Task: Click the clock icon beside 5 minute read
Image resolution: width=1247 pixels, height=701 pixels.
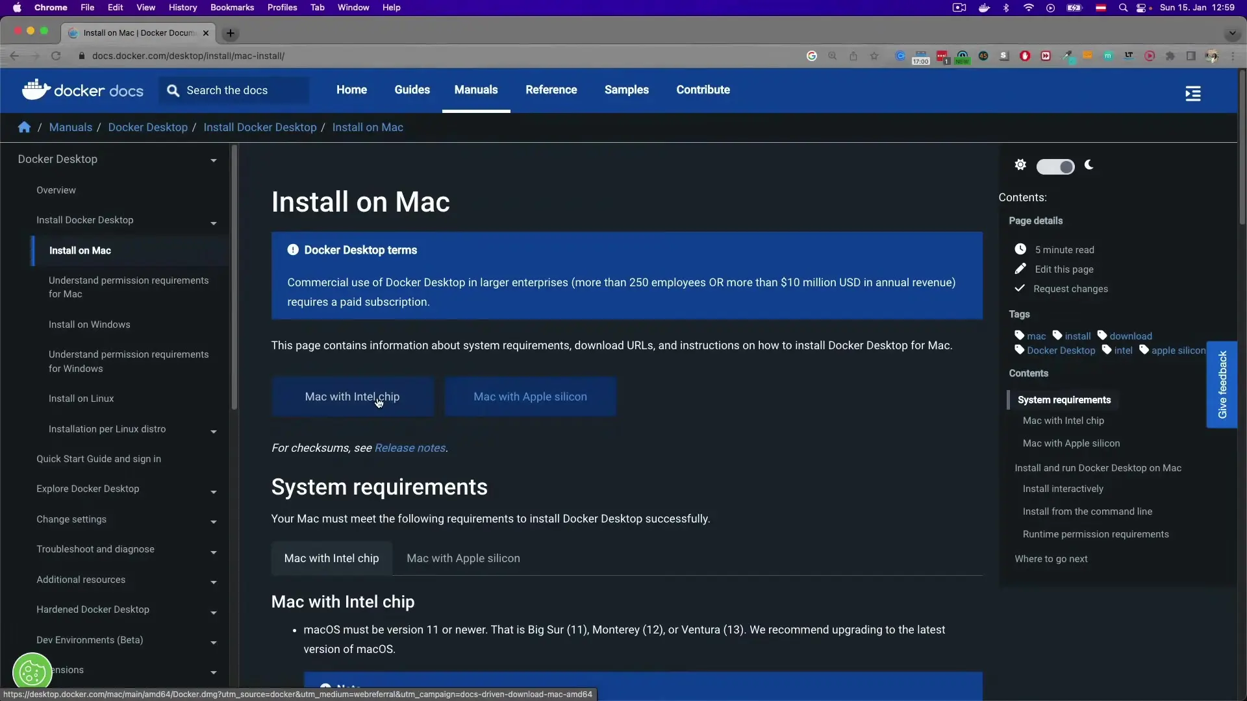Action: point(1020,249)
